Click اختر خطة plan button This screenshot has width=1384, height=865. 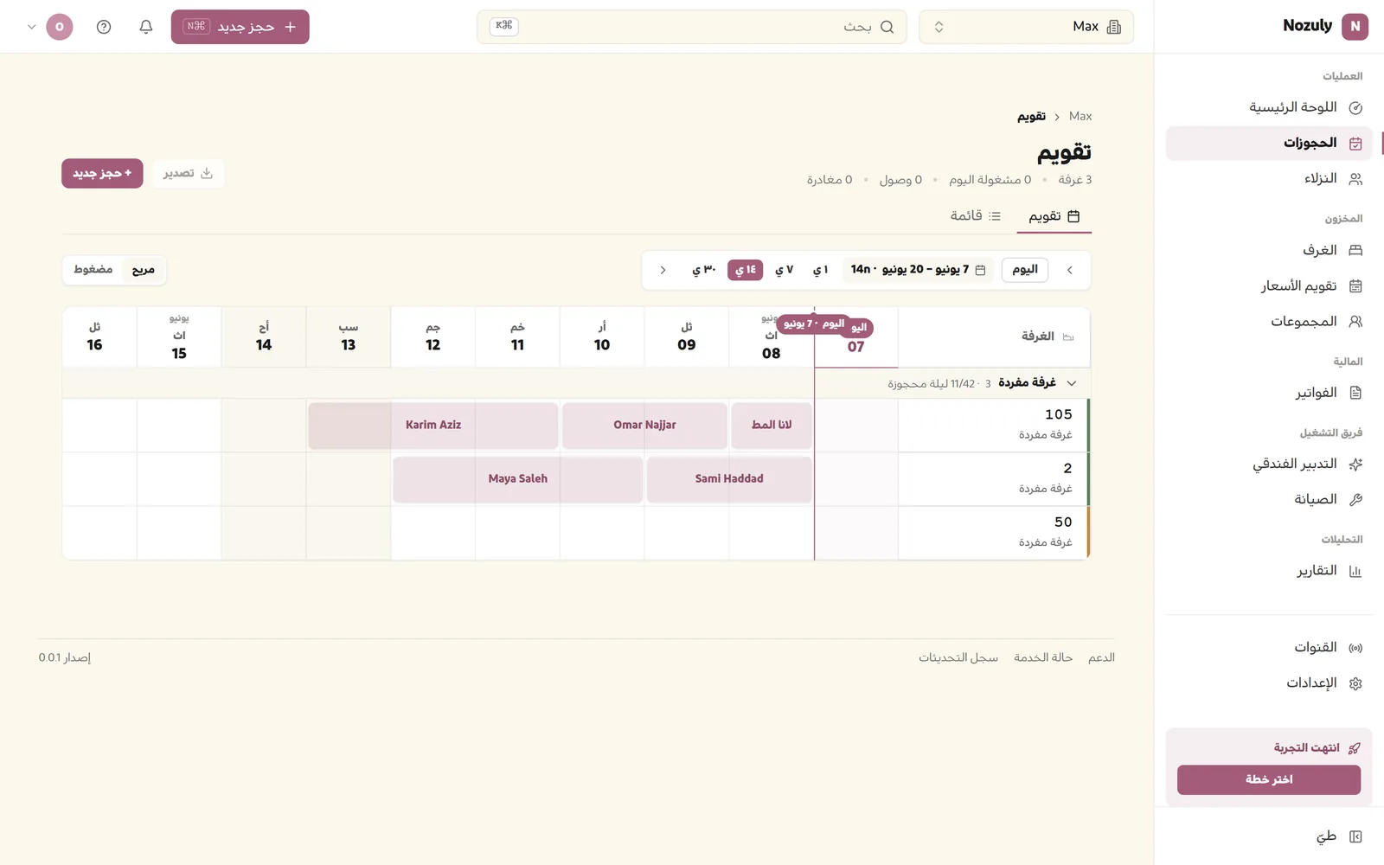(x=1269, y=780)
